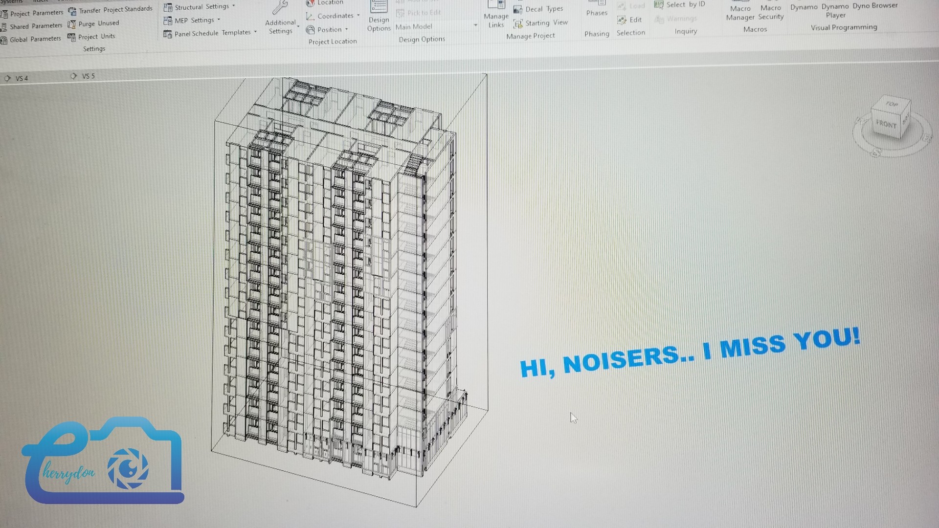Screen dimensions: 939x528
Task: Click the Phasing panel title
Action: pyautogui.click(x=597, y=34)
